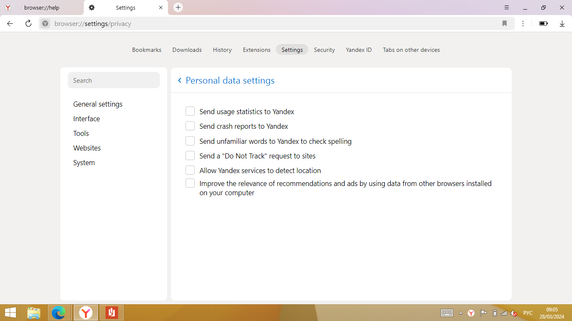Open the Yandex ID tab
Image resolution: width=572 pixels, height=321 pixels.
[359, 50]
